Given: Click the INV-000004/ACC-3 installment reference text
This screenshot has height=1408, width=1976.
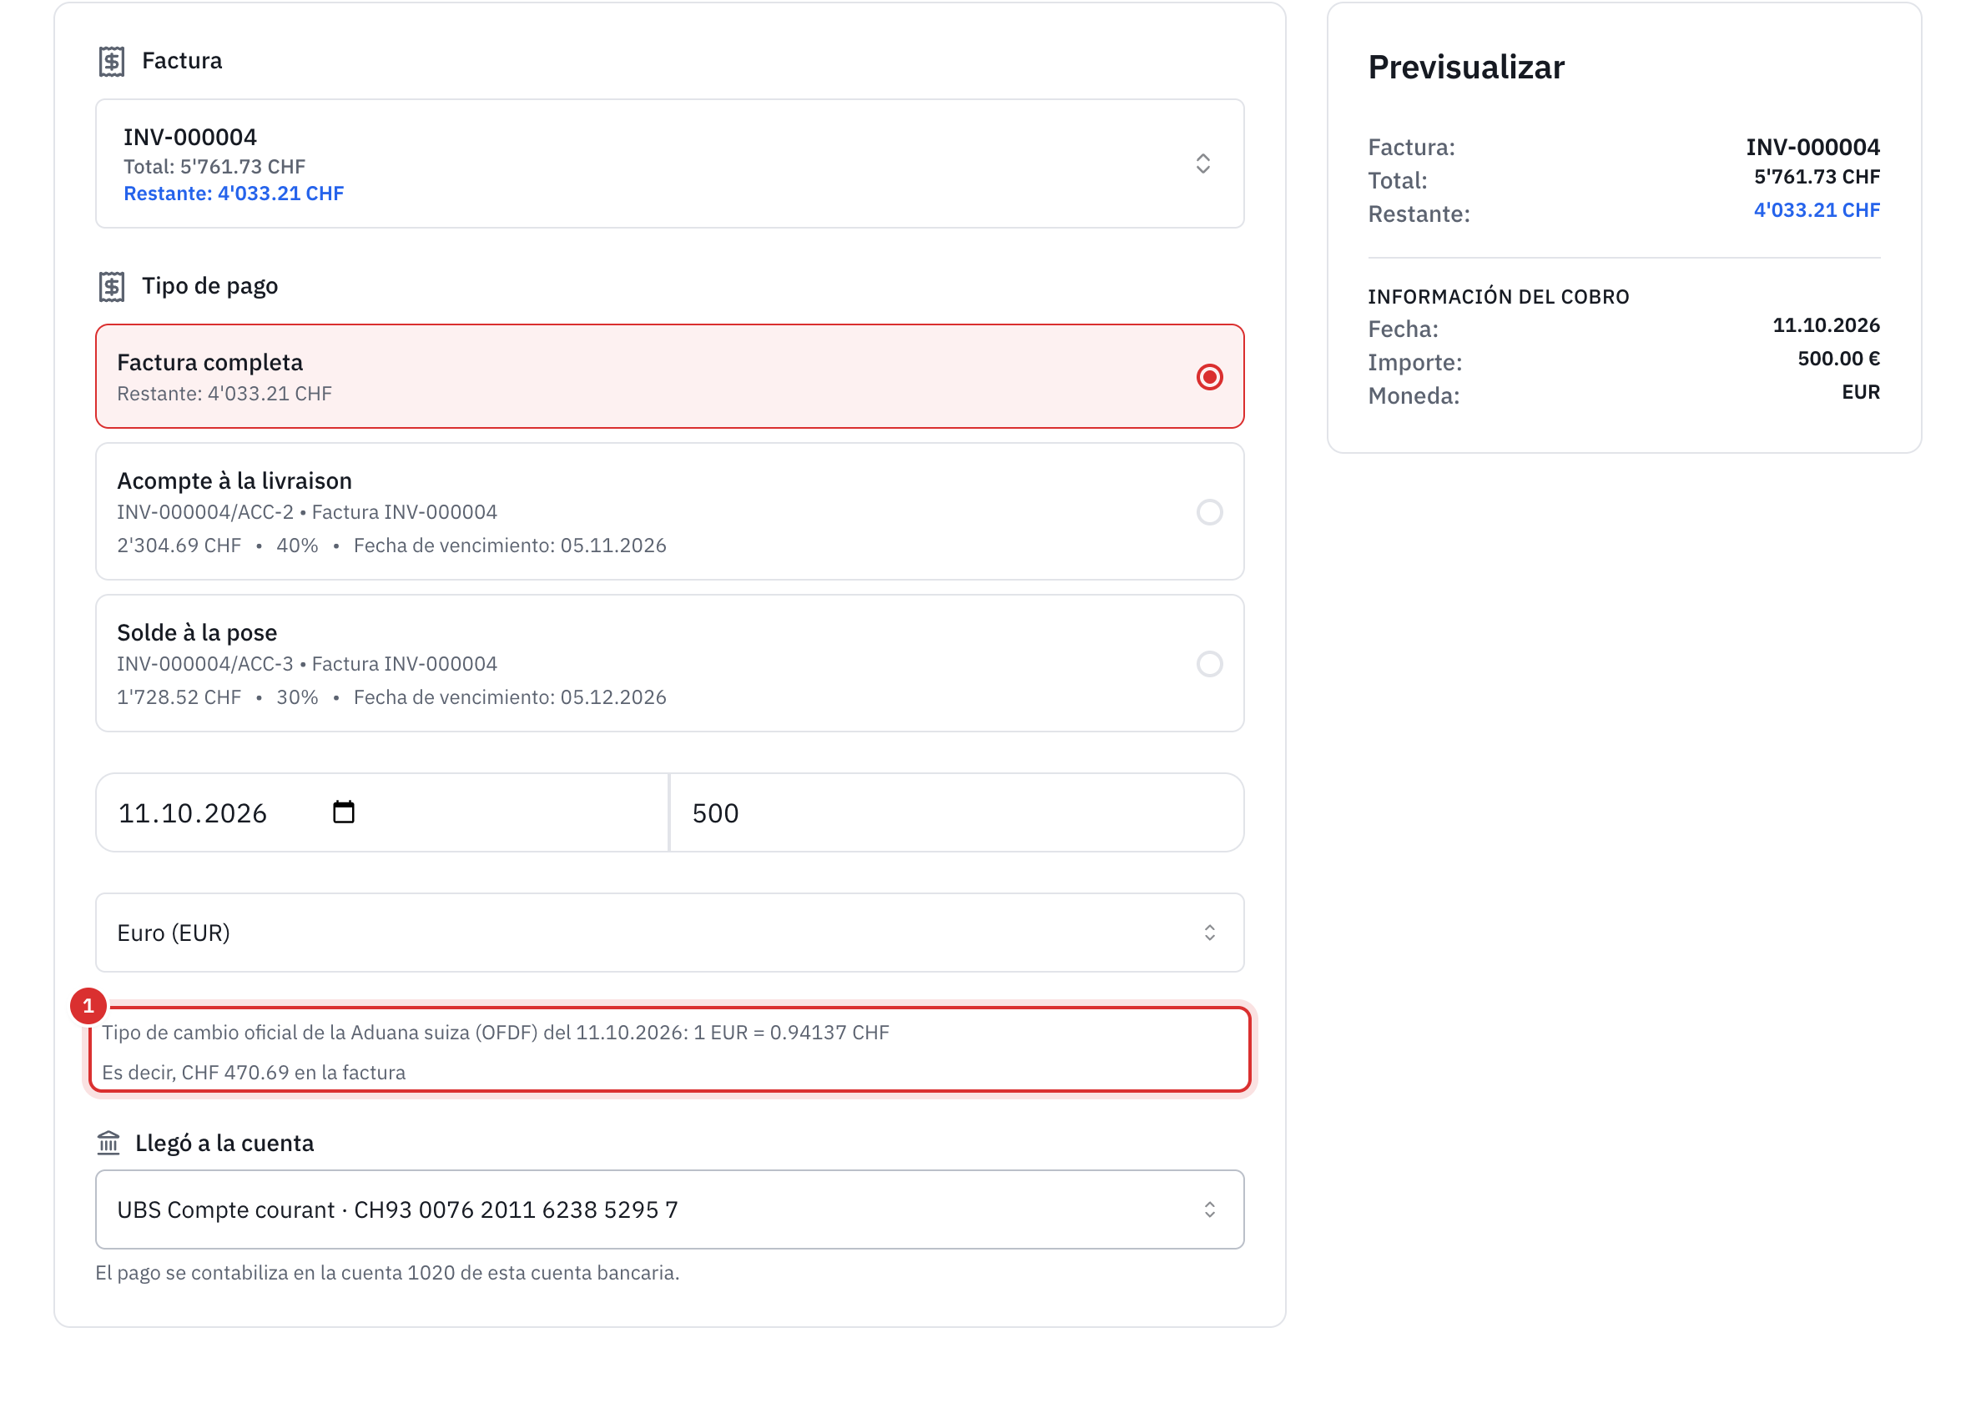Looking at the screenshot, I should pyautogui.click(x=205, y=664).
